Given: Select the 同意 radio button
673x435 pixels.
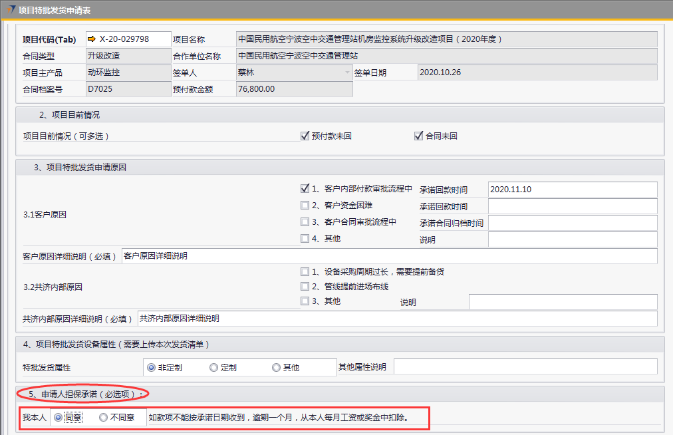Looking at the screenshot, I should click(59, 418).
